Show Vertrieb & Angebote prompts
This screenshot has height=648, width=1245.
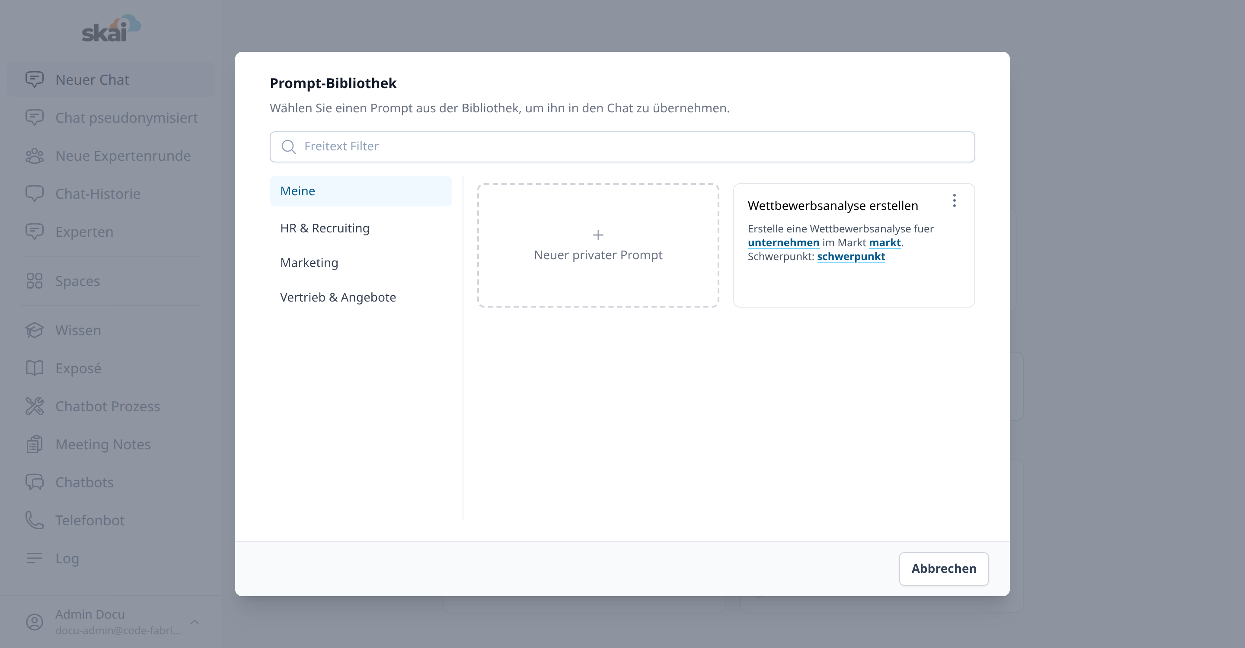tap(361, 297)
